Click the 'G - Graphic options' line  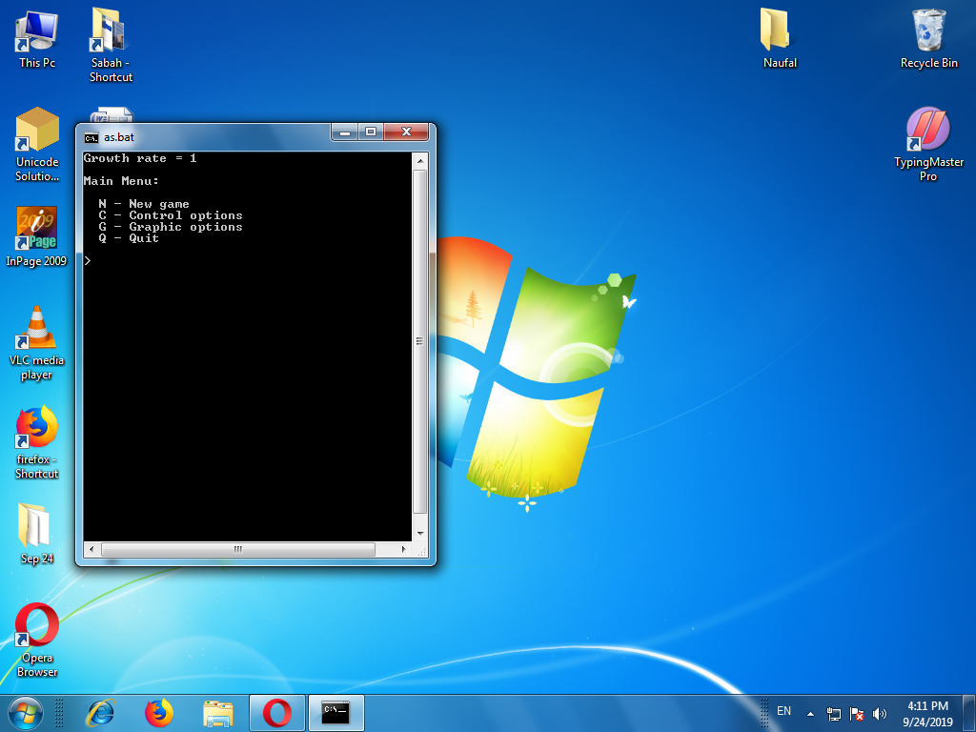[171, 227]
